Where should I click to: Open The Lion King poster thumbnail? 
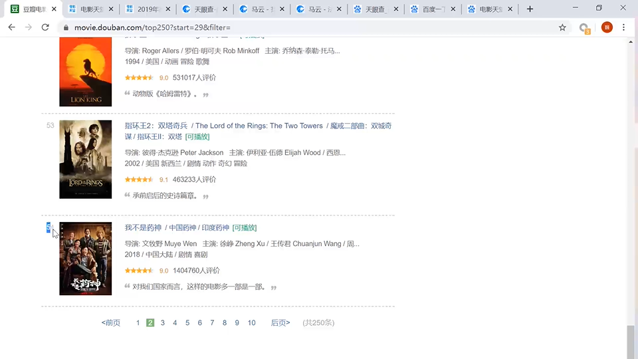pyautogui.click(x=86, y=72)
